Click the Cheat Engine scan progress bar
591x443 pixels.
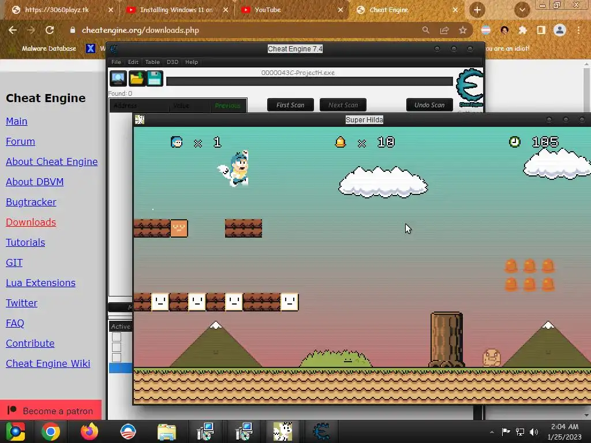[309, 81]
